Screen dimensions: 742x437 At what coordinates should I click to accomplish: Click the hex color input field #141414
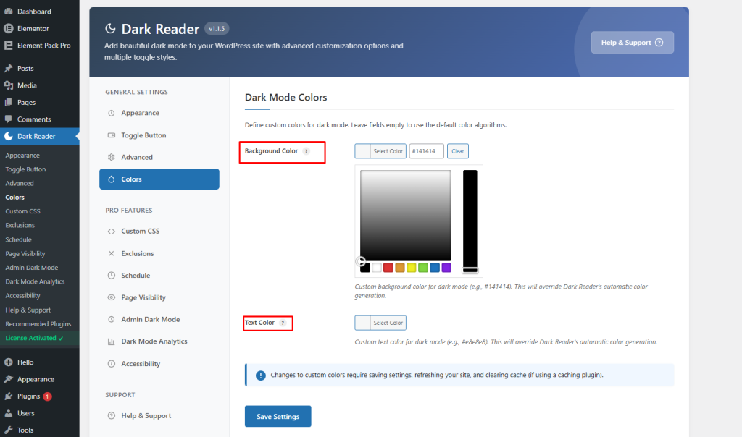(x=426, y=151)
